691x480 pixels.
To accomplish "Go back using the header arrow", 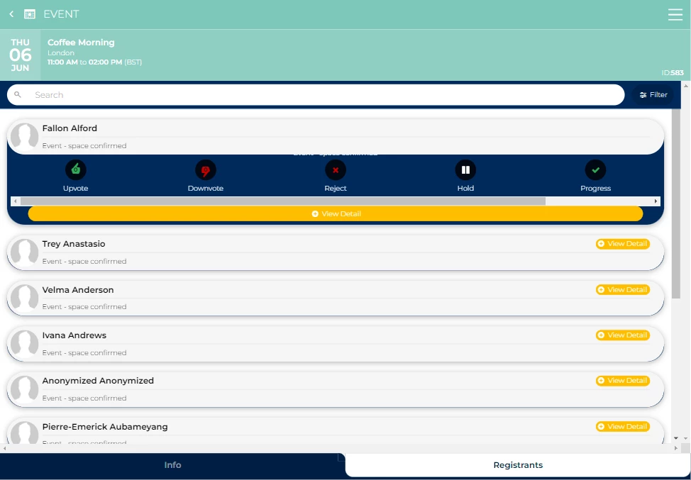I will [x=11, y=14].
